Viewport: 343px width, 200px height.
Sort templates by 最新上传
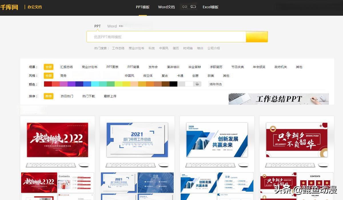(x=110, y=96)
